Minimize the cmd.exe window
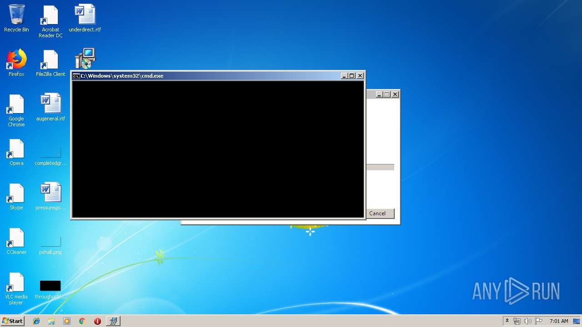 (344, 76)
